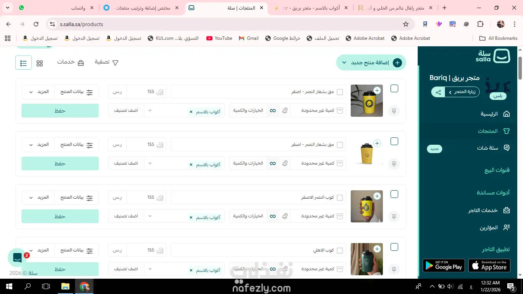The image size is (523, 294).
Task: Expand category dropdown arrow for كوب الاهلي
Action: (150, 269)
